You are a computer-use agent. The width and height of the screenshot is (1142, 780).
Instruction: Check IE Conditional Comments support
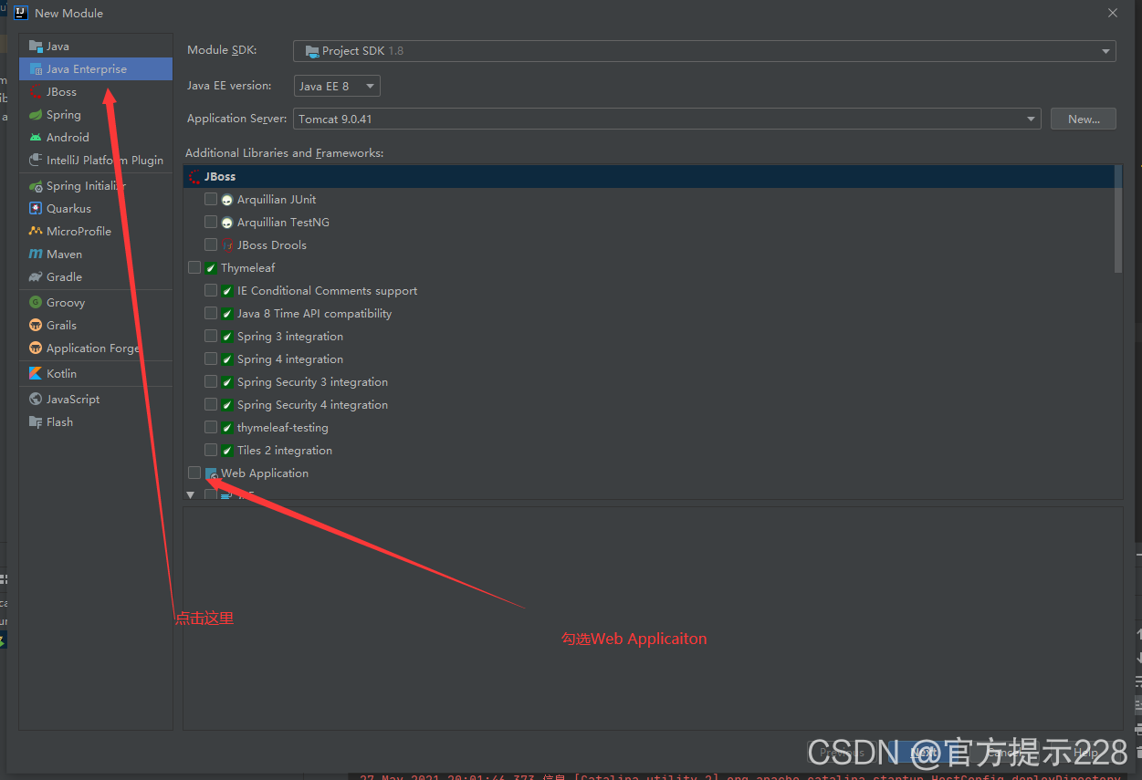click(x=211, y=290)
